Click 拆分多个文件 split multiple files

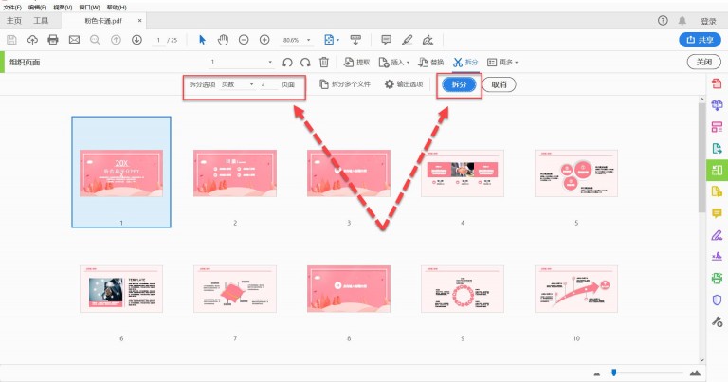pos(345,84)
